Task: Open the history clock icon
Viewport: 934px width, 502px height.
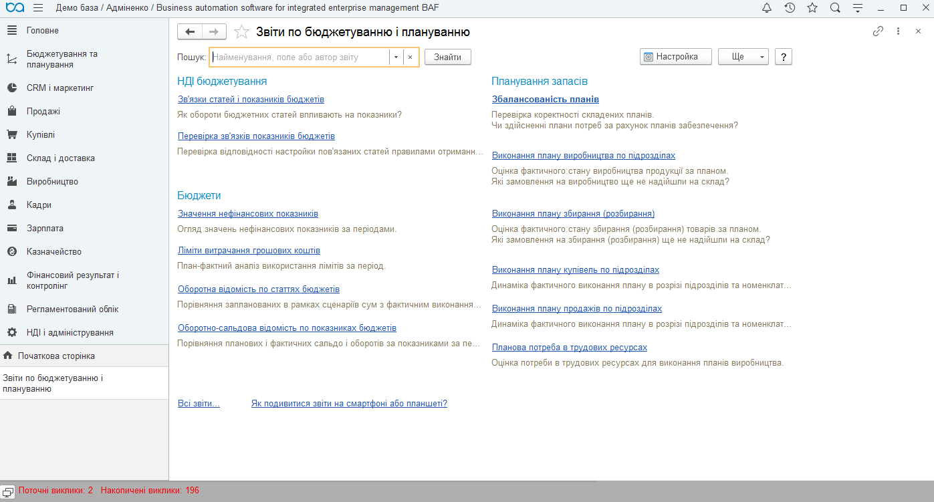Action: 790,8
